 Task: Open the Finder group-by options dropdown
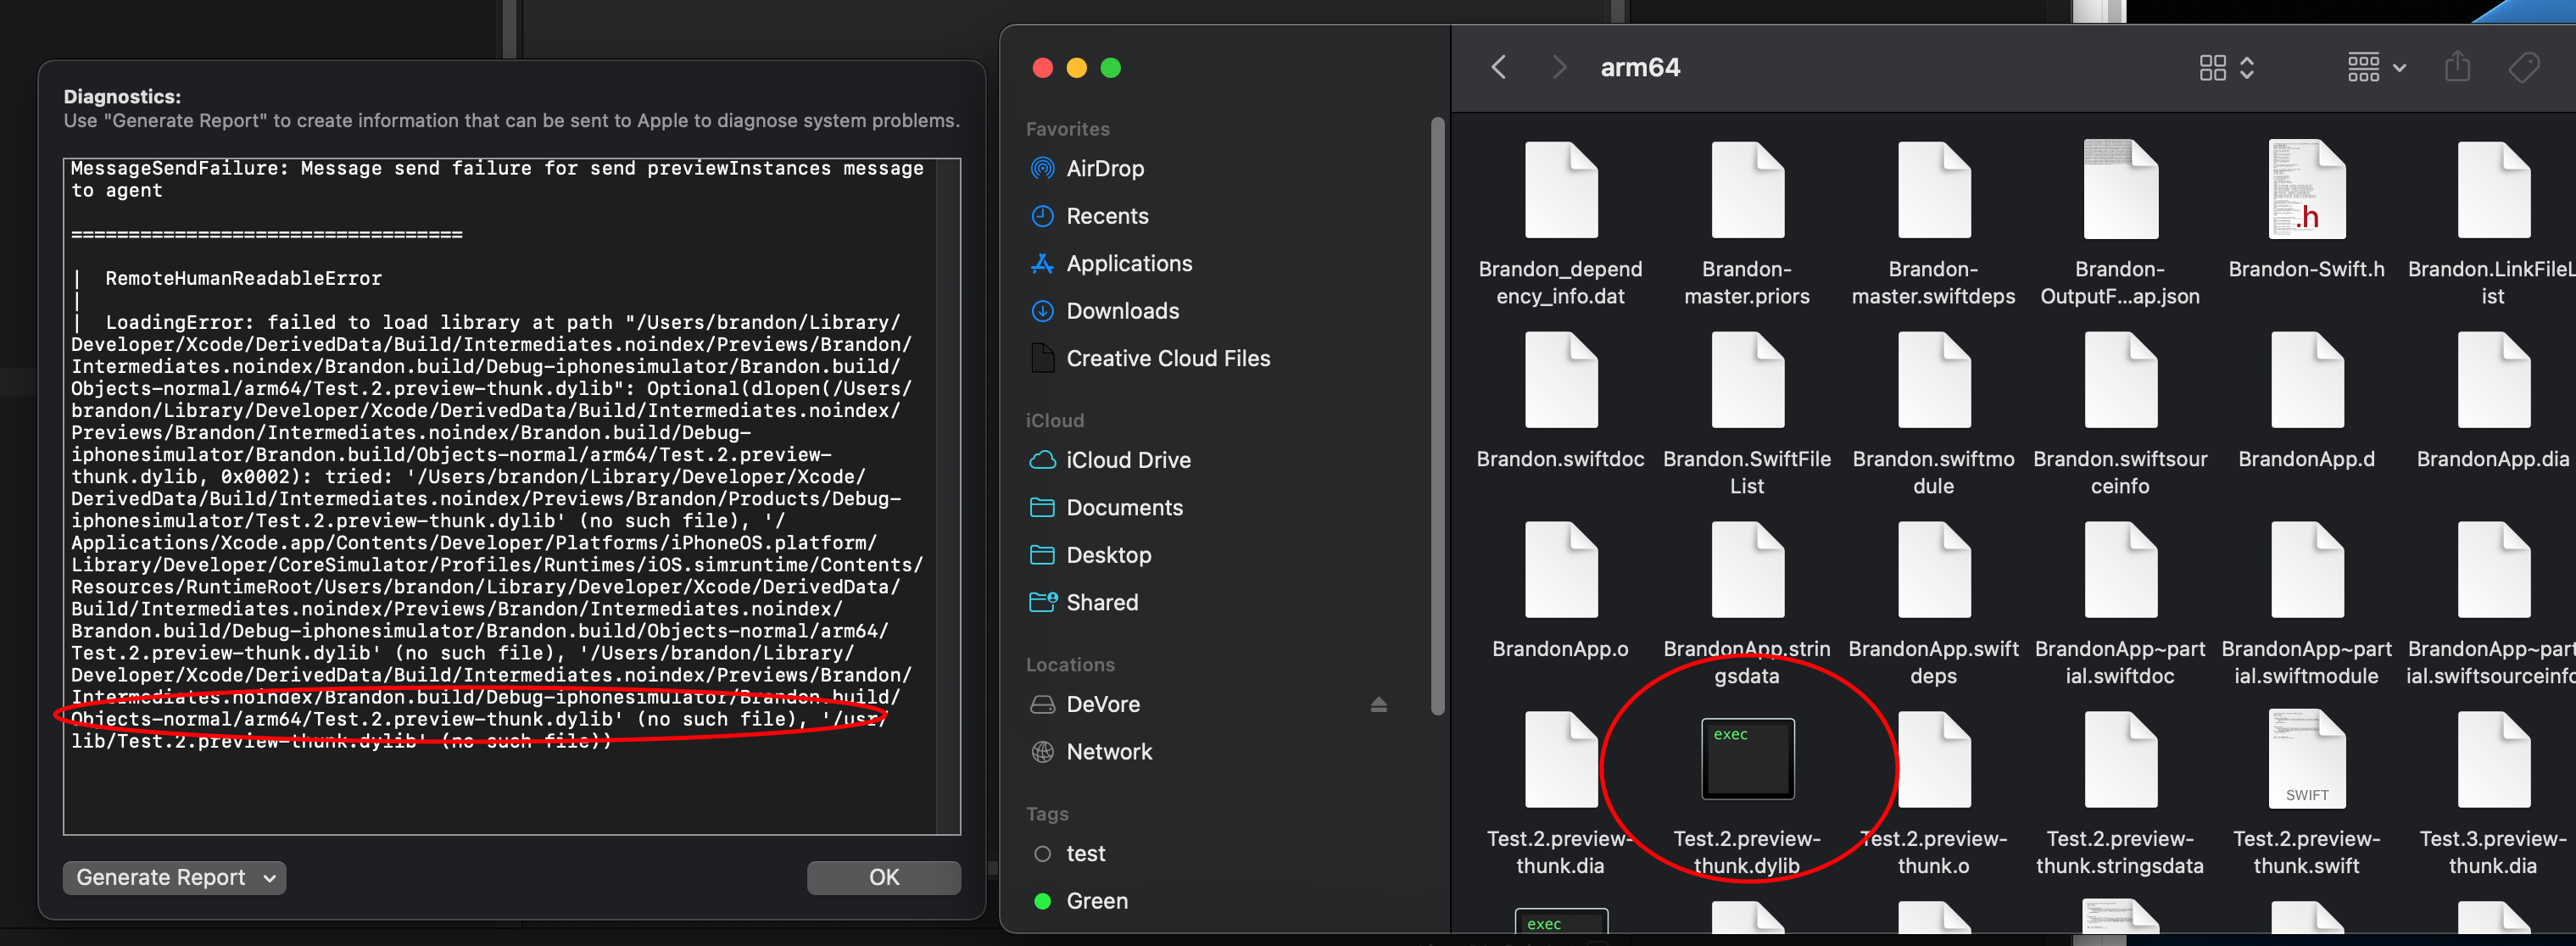2376,68
